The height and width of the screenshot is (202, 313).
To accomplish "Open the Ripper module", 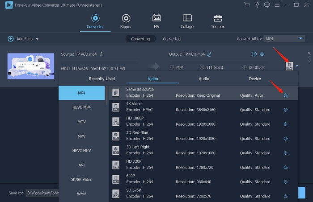I will [126, 21].
